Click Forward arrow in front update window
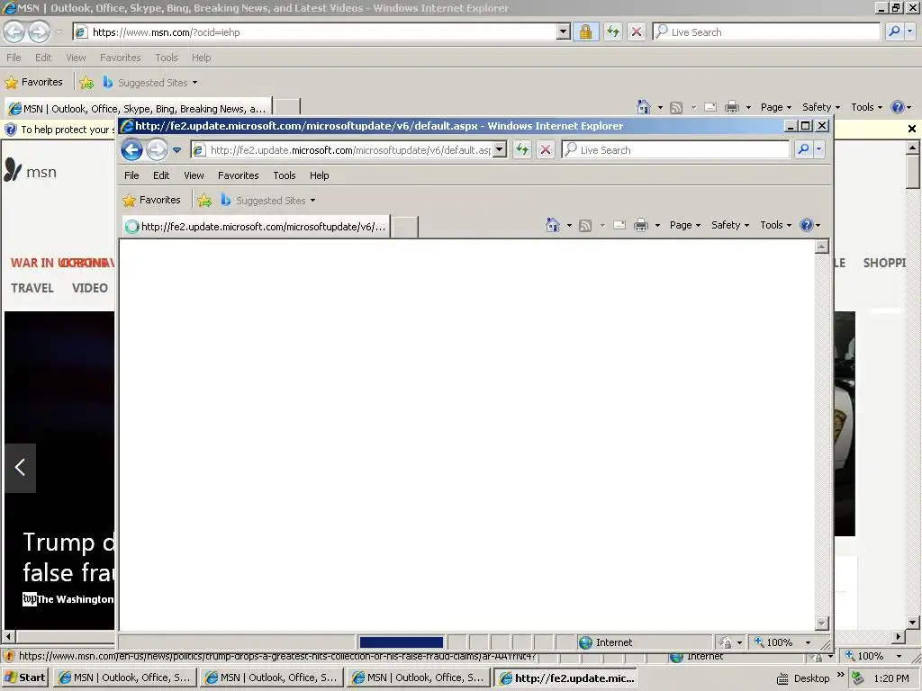Image resolution: width=922 pixels, height=691 pixels. [157, 150]
